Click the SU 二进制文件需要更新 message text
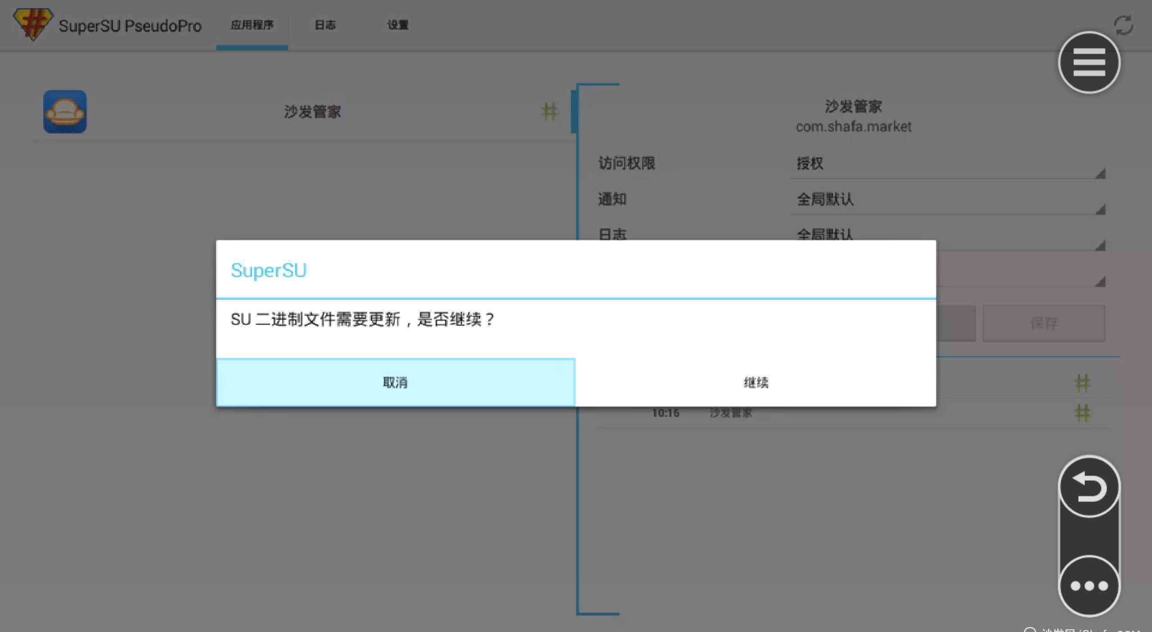The height and width of the screenshot is (632, 1152). [x=363, y=319]
